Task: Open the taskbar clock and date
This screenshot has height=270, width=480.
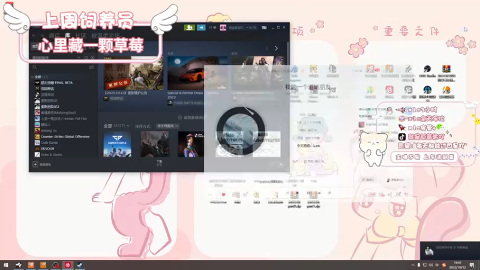Action: click(x=457, y=265)
